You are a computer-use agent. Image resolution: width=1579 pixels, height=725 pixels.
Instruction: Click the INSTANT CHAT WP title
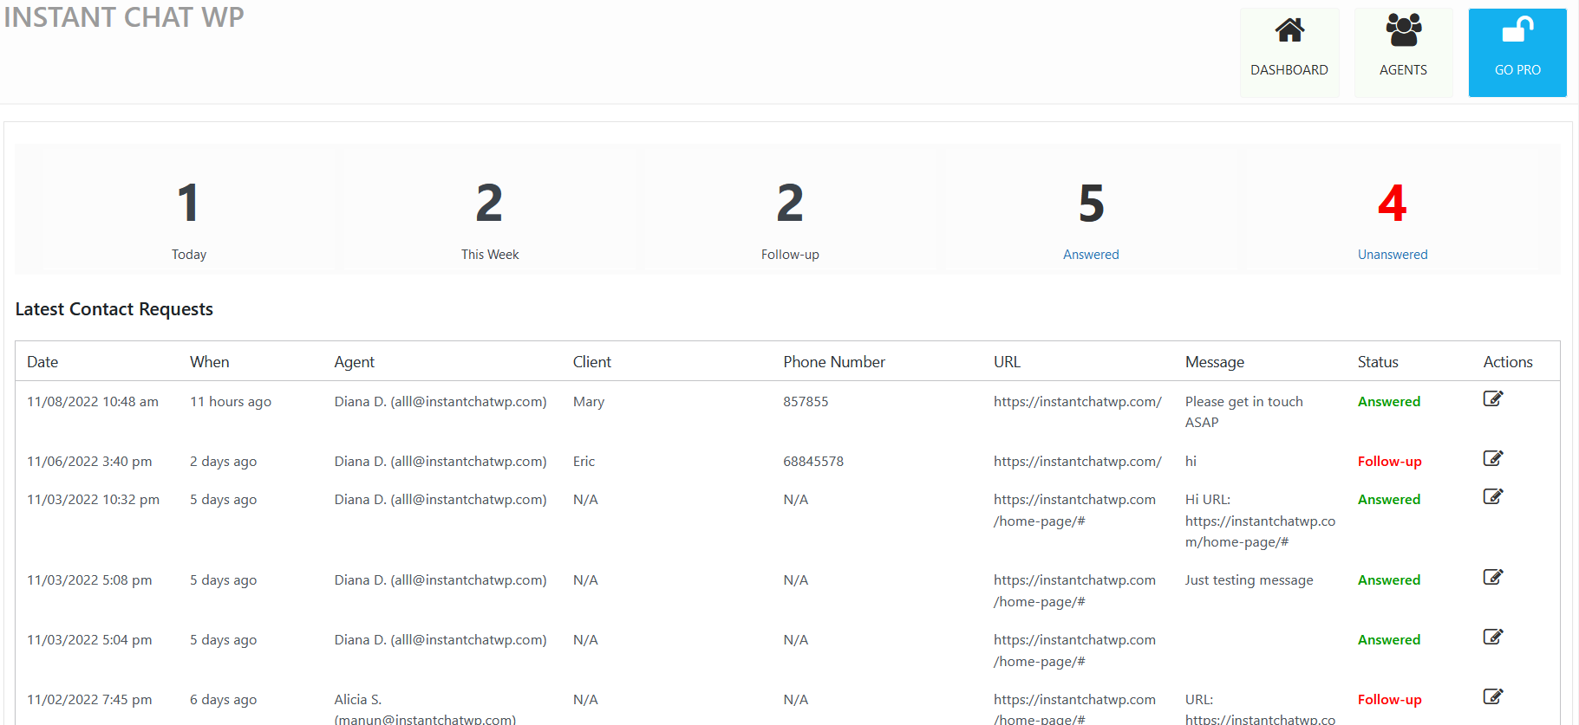pyautogui.click(x=124, y=17)
